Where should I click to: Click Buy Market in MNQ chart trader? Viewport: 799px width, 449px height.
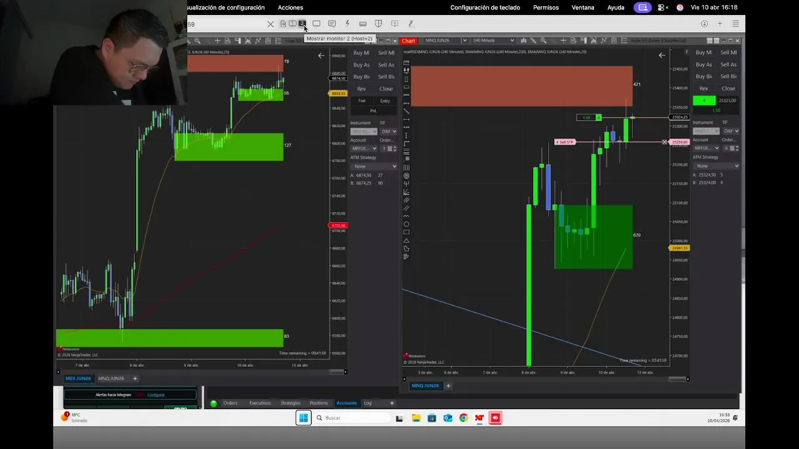click(x=703, y=52)
